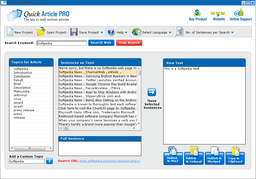Select the avast! topic

tap(18, 106)
